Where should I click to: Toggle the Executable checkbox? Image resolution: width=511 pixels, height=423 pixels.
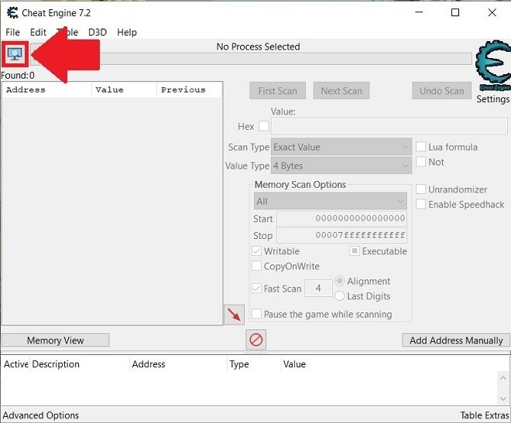click(x=355, y=251)
